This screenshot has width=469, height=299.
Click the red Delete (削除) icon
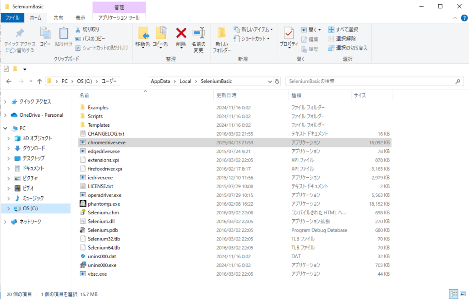pyautogui.click(x=181, y=33)
